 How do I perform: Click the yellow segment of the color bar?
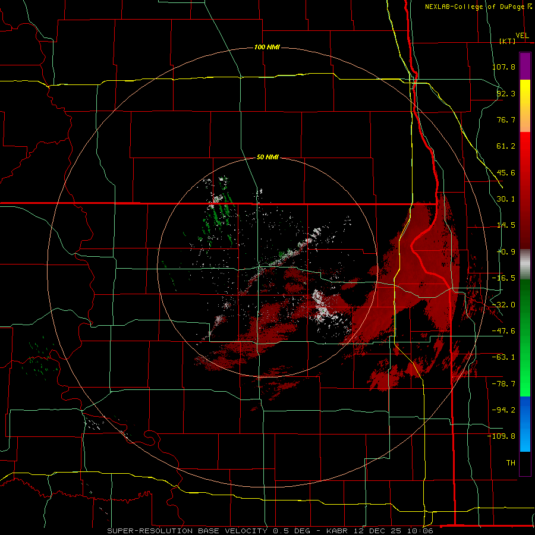(x=525, y=106)
